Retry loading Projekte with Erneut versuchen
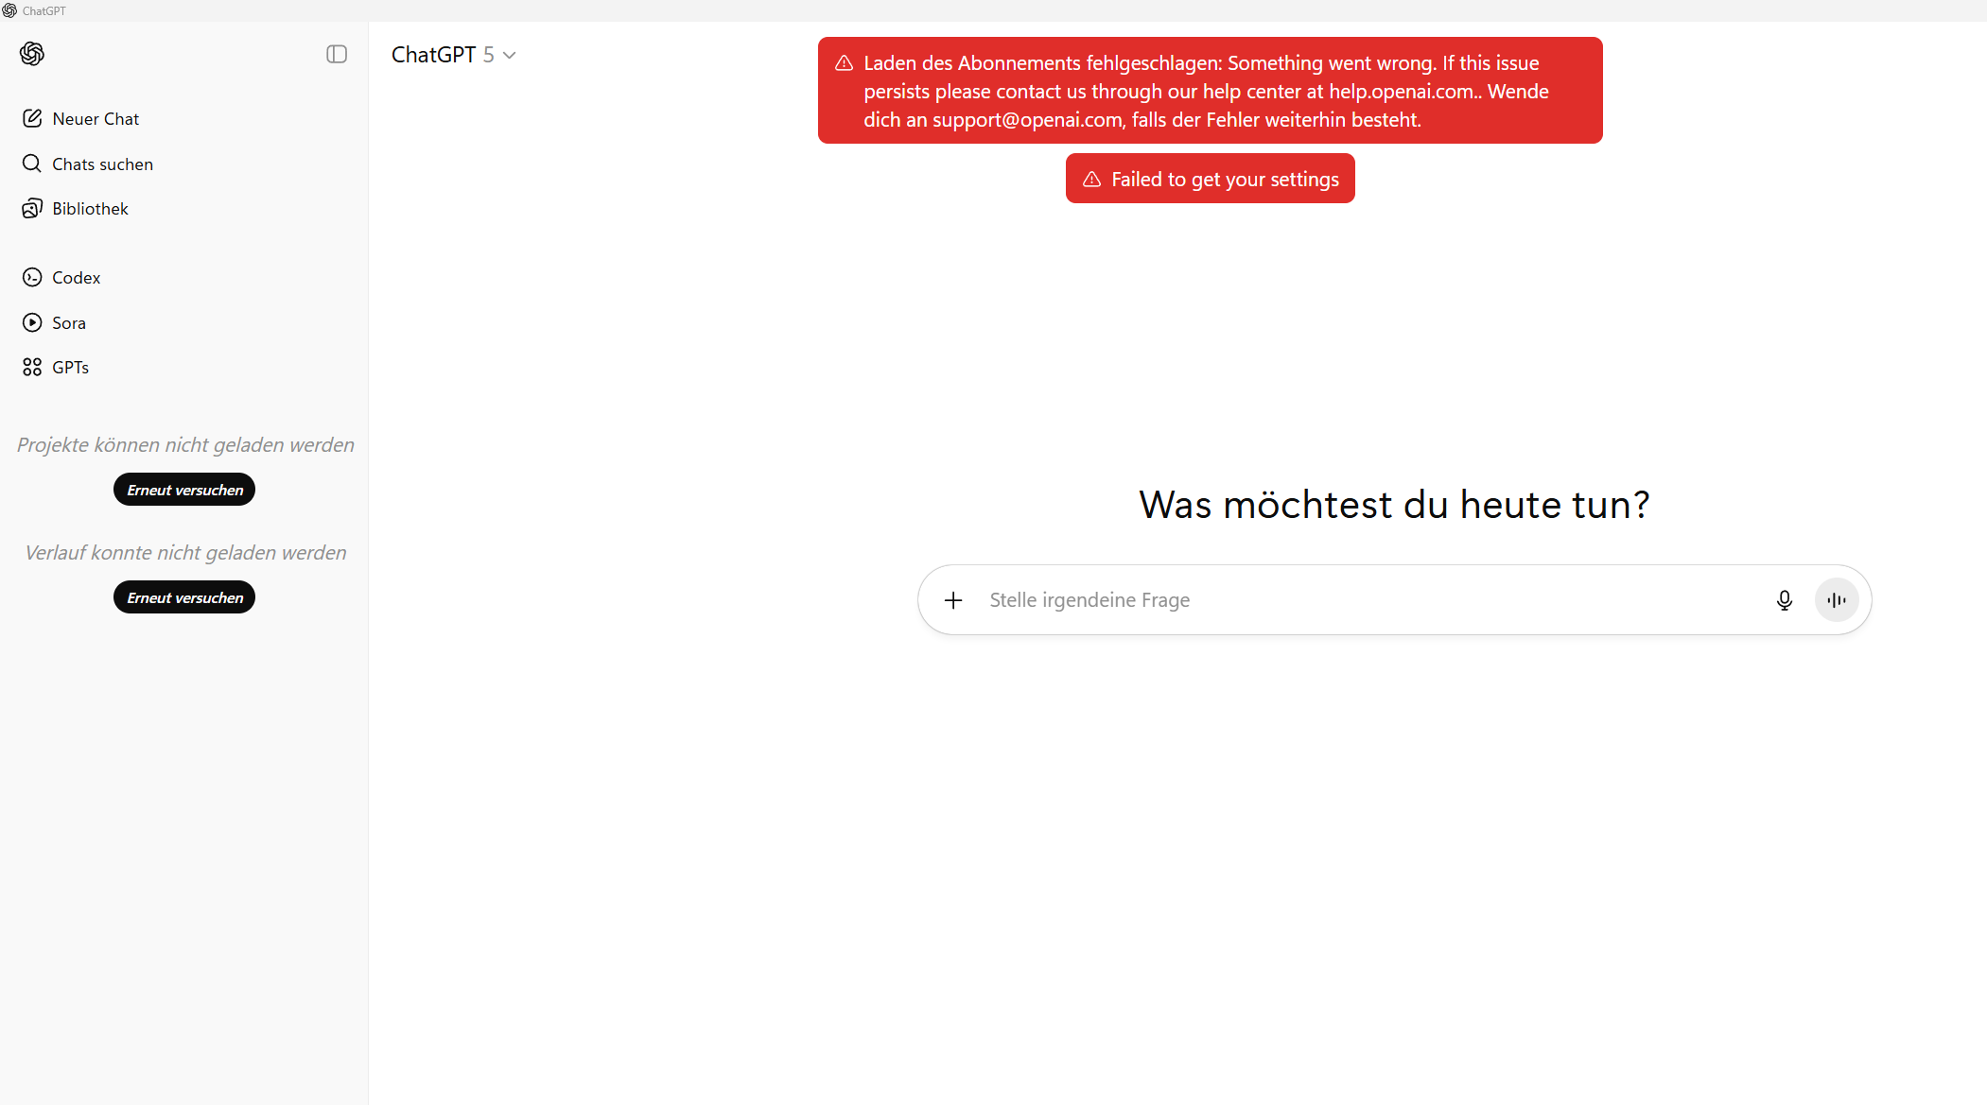 click(x=183, y=489)
